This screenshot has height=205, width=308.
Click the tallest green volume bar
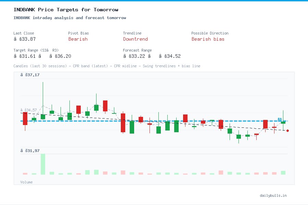pyautogui.click(x=43, y=164)
